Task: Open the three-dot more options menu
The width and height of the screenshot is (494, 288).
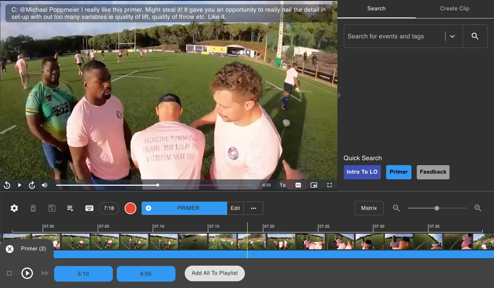Action: (253, 208)
